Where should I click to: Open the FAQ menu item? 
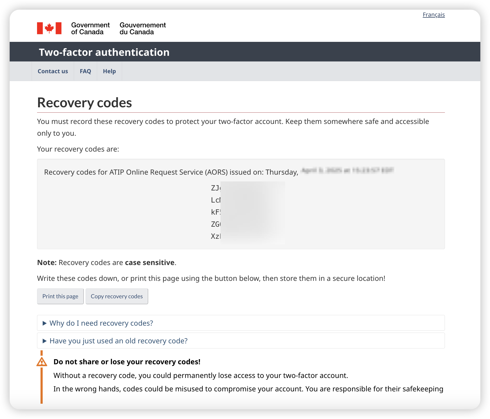click(x=85, y=71)
